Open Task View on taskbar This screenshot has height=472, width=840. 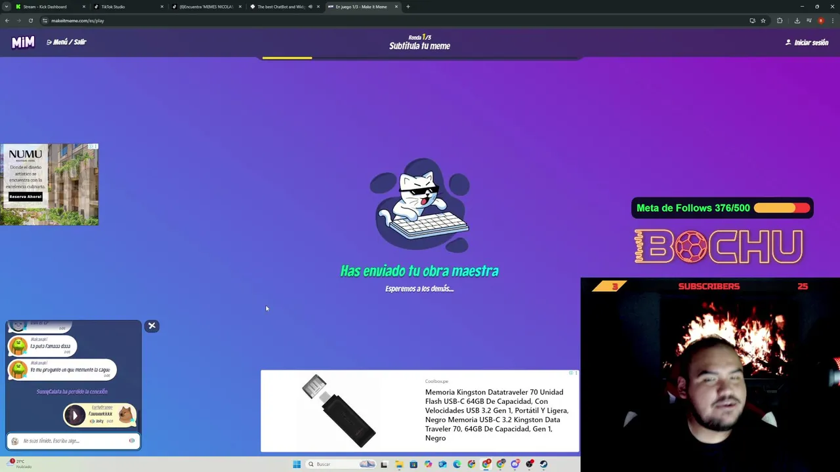tap(384, 464)
